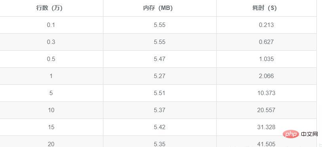322x147 pixels.
Task: Click the 20.557 time cell
Action: pos(267,110)
